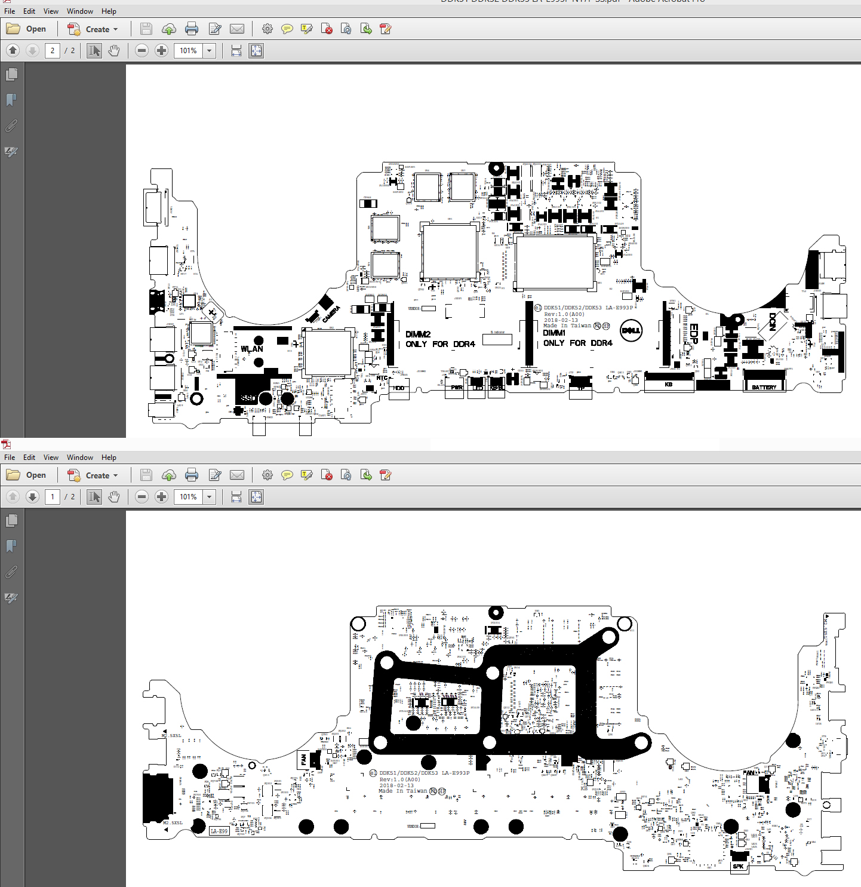Open Attachments paperclip in bottom window sidebar
This screenshot has height=887, width=861.
pyautogui.click(x=11, y=572)
